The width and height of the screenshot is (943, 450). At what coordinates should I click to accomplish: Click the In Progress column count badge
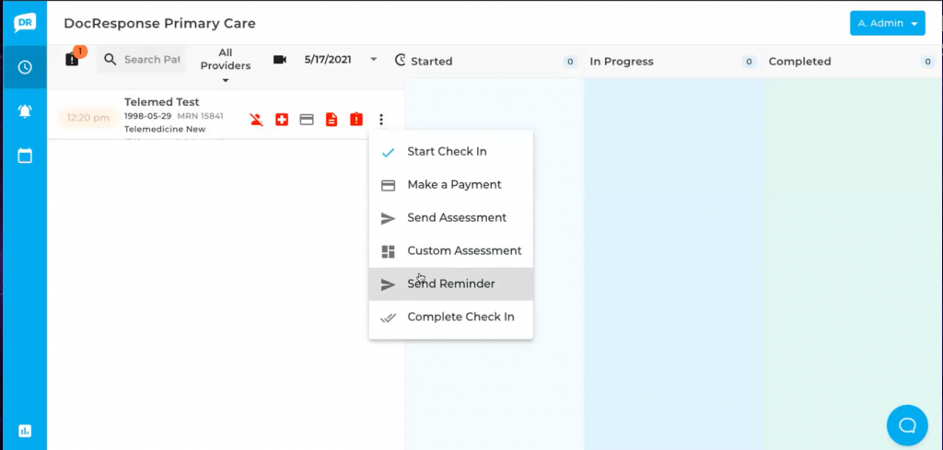click(x=749, y=62)
